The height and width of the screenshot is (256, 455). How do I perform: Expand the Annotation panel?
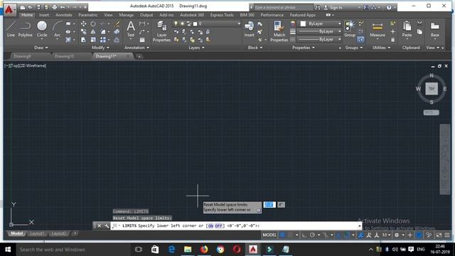coord(136,48)
